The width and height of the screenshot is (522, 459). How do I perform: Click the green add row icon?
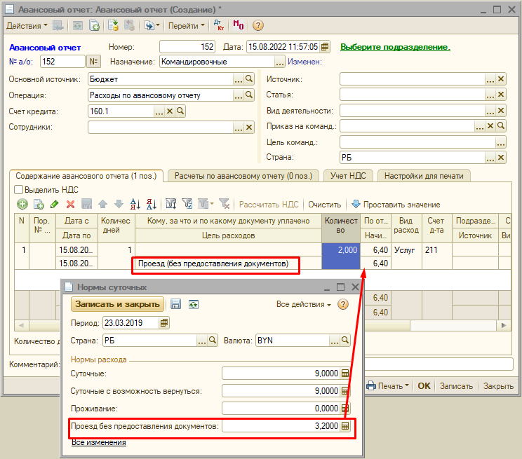pyautogui.click(x=22, y=204)
